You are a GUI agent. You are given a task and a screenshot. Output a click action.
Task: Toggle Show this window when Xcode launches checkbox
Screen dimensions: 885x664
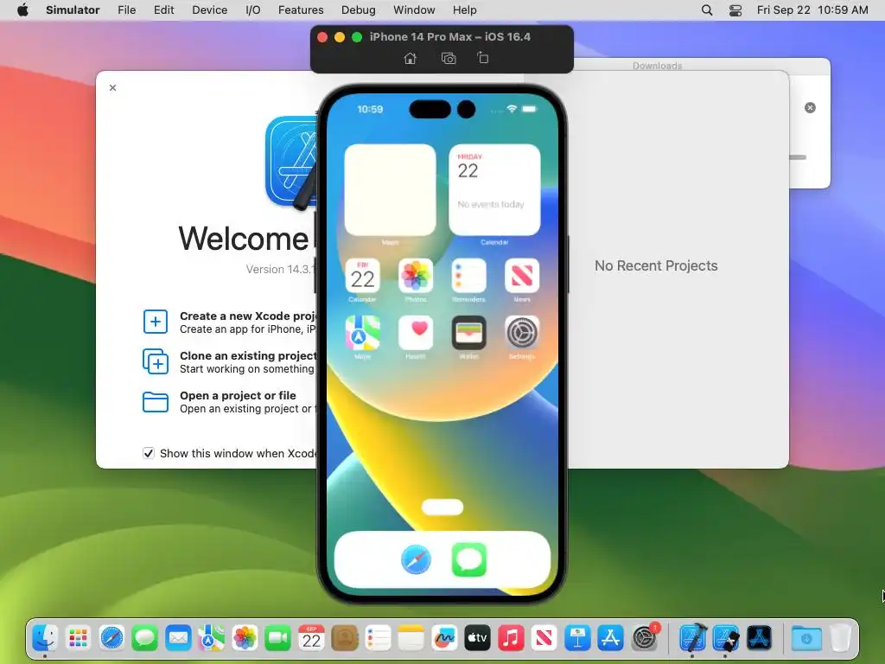tap(149, 453)
